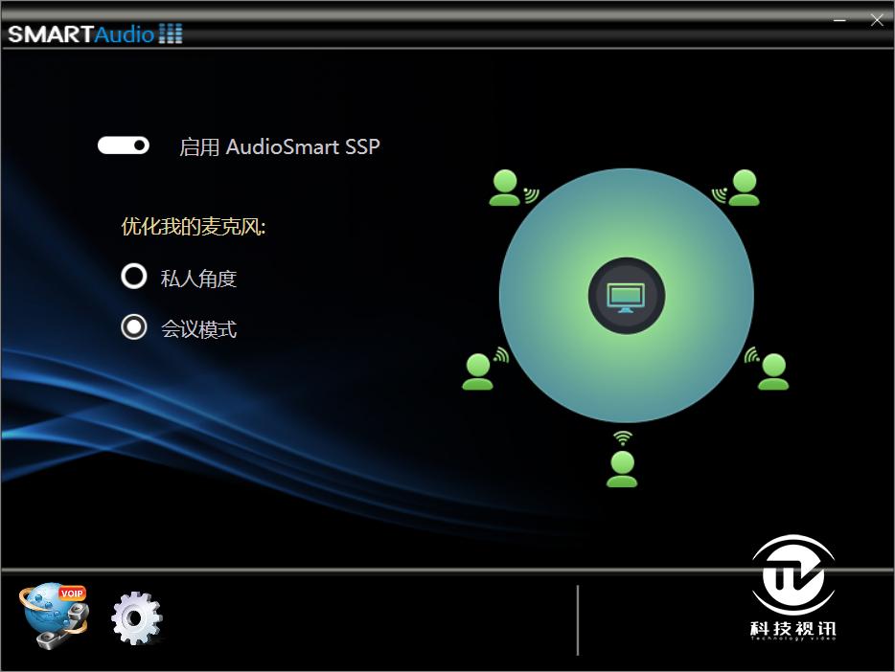The image size is (895, 672).
Task: Open the VoIP globe phone icon
Action: tap(55, 616)
